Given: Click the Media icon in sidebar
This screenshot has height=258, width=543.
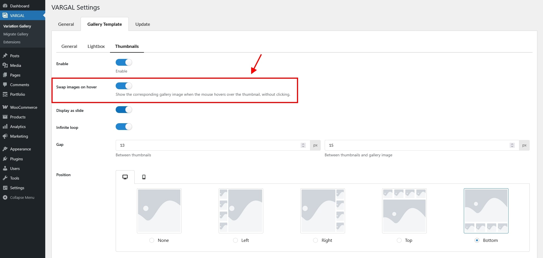Looking at the screenshot, I should click(x=5, y=65).
